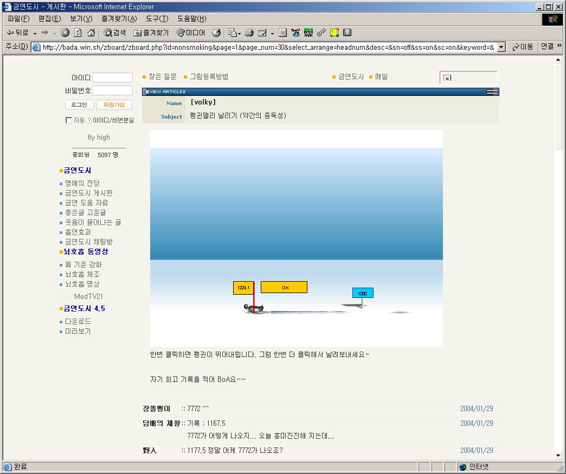Open the 즐겨찾기 (Favorites) toolbar button

tap(151, 33)
